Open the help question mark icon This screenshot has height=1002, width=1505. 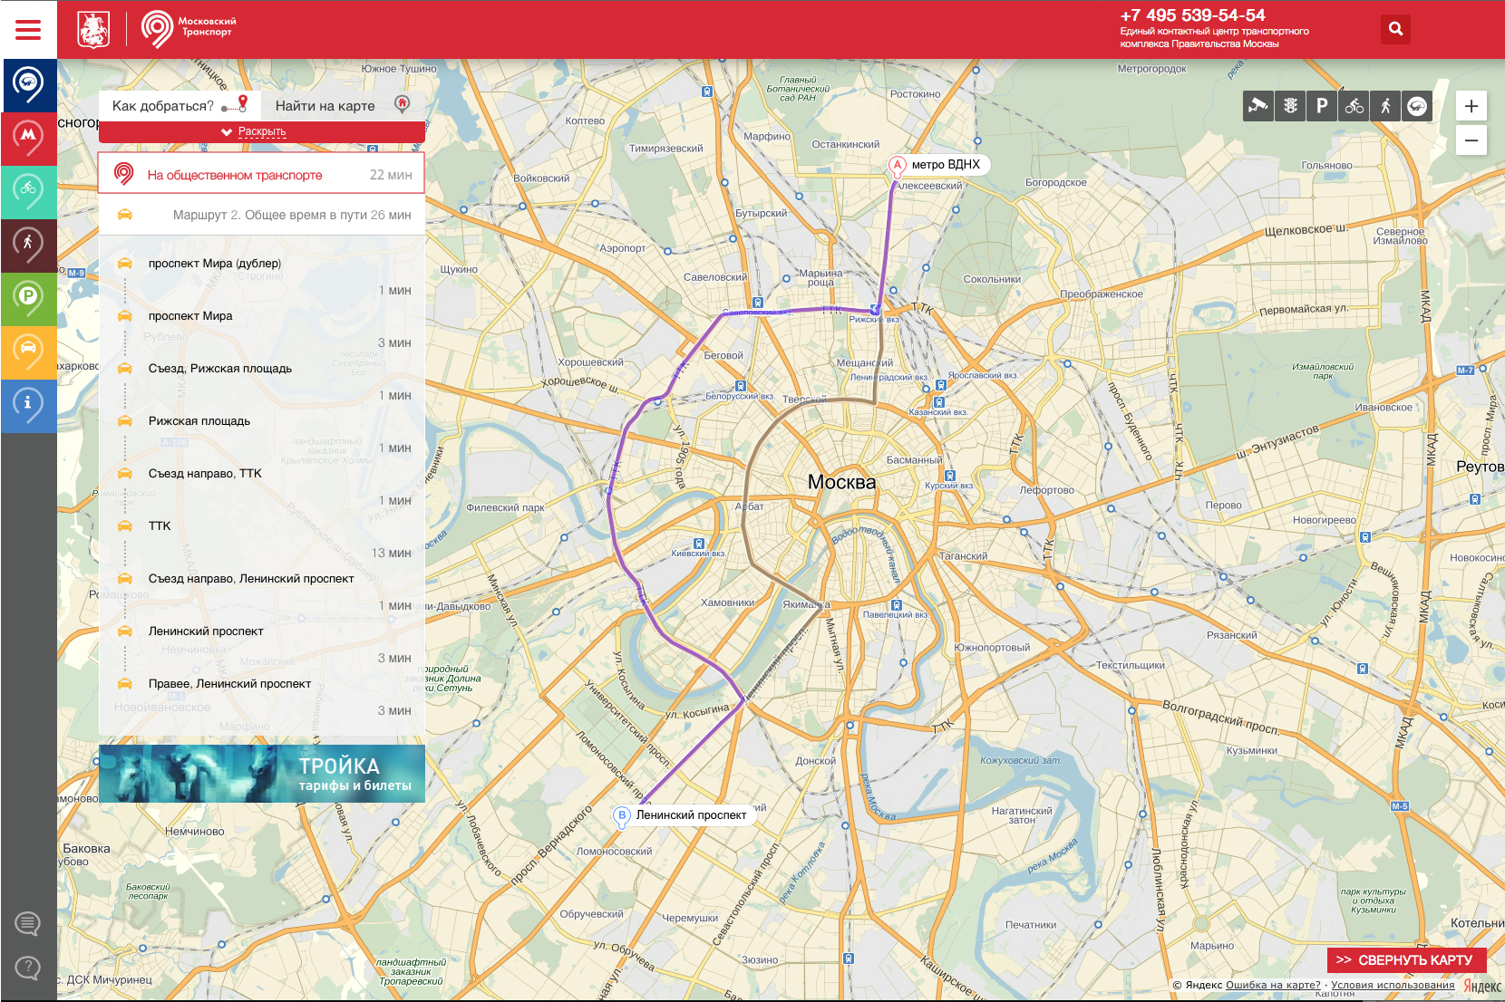coord(28,968)
